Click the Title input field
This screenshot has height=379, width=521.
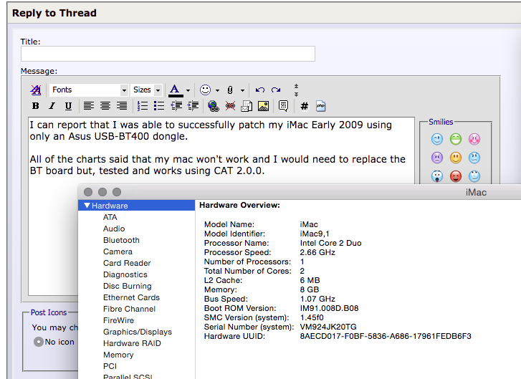[x=168, y=54]
